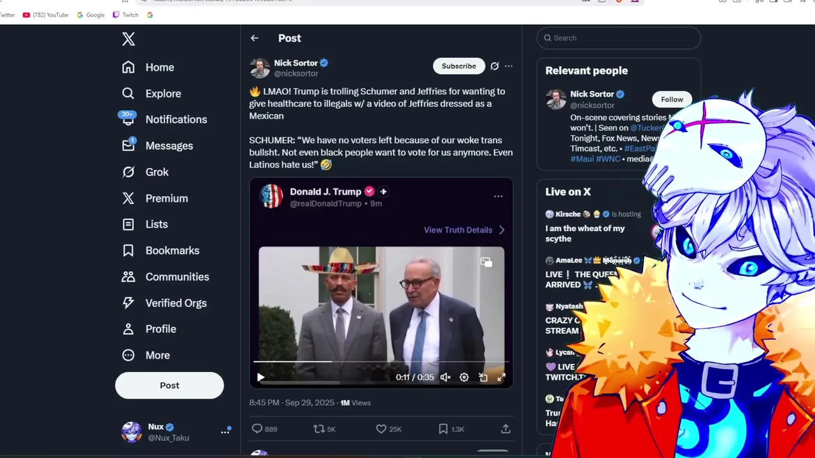Screen dimensions: 815x458
Task: Open video settings gear
Action: point(464,377)
